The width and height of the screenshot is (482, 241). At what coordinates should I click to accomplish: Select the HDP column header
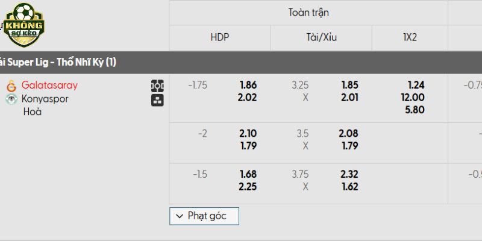pos(220,37)
